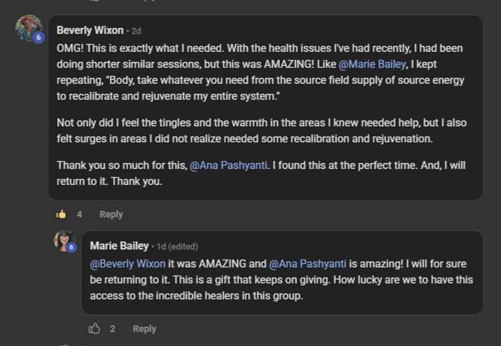The height and width of the screenshot is (346, 501).
Task: Click the 1d (edited) timestamp on Marie's reply
Action: [x=177, y=247]
